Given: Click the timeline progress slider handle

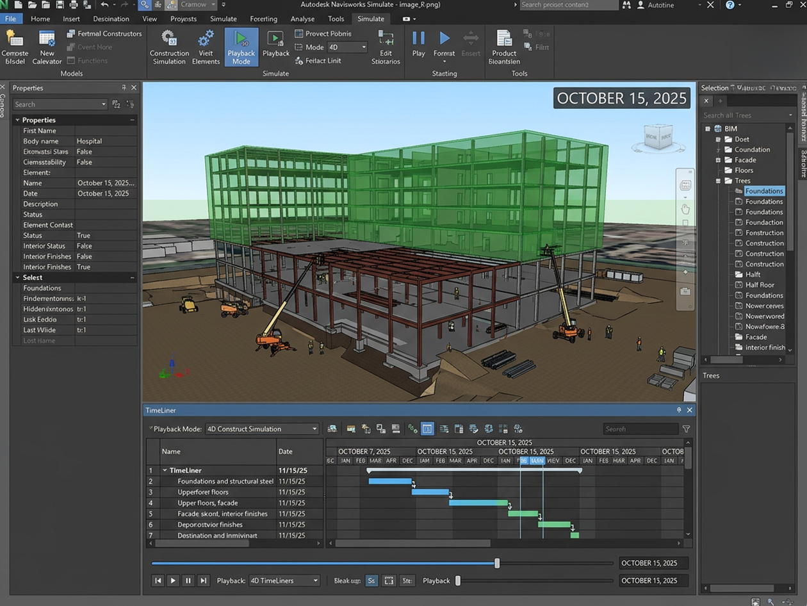Looking at the screenshot, I should pos(497,563).
